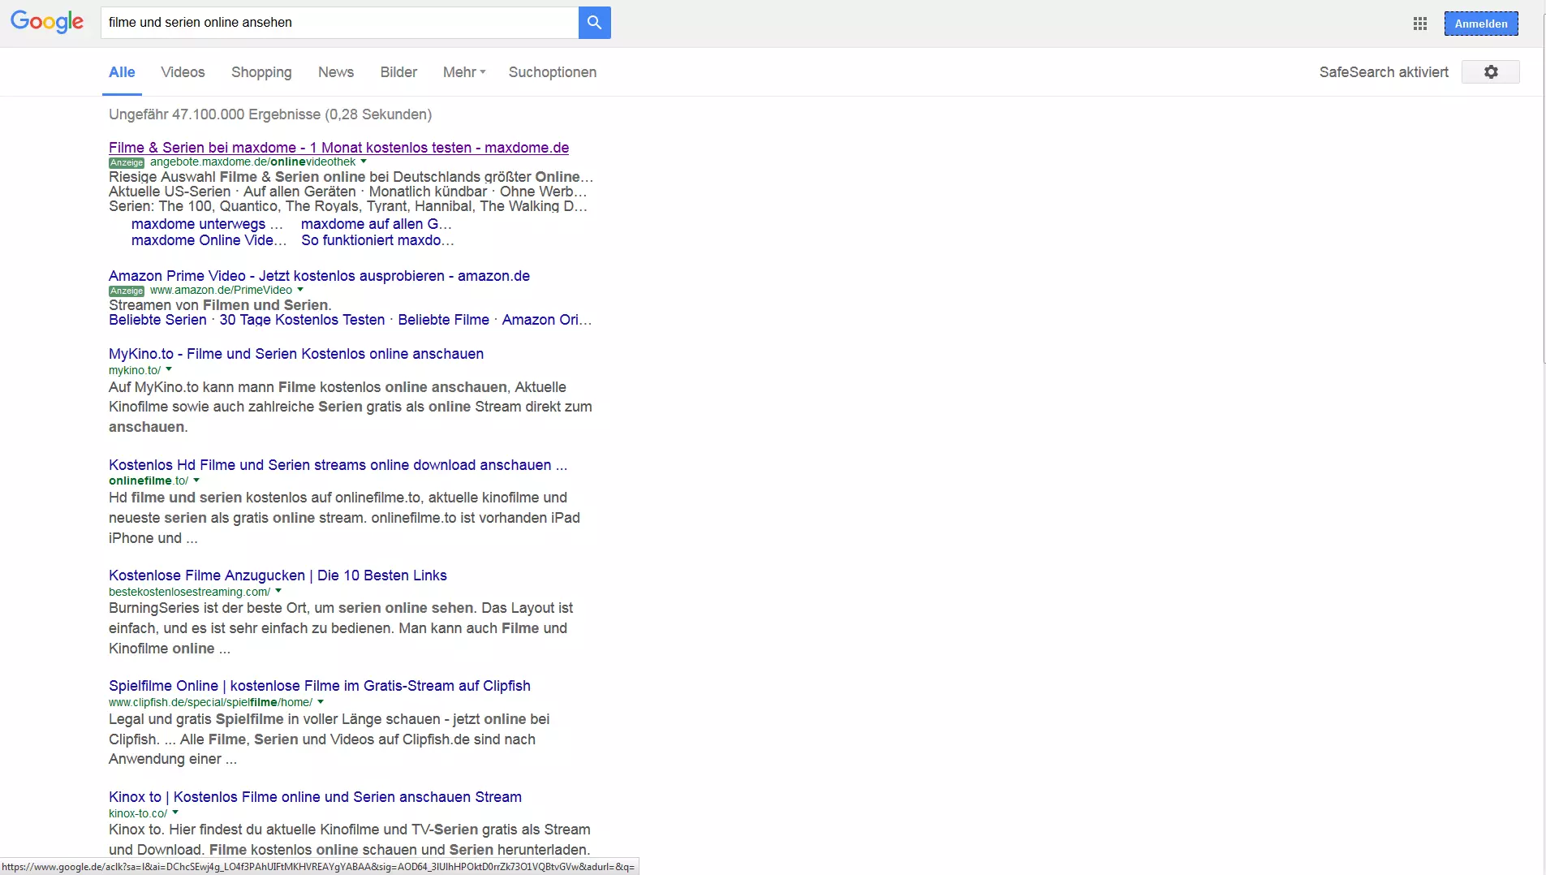Focus the search query input field
The image size is (1546, 875).
coord(339,23)
